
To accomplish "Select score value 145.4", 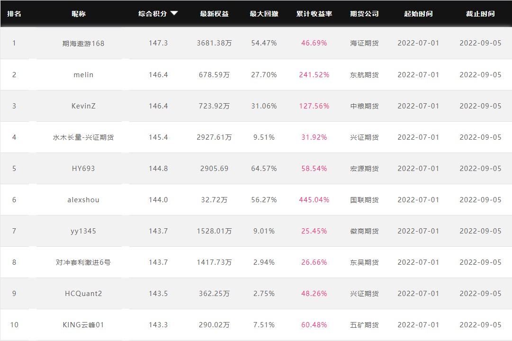I will tap(158, 137).
